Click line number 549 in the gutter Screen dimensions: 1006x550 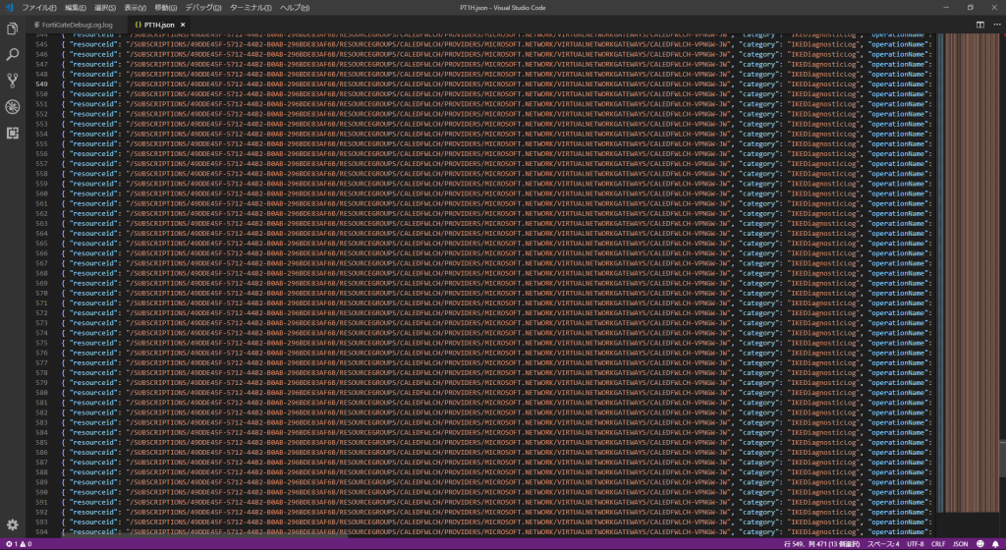point(41,84)
